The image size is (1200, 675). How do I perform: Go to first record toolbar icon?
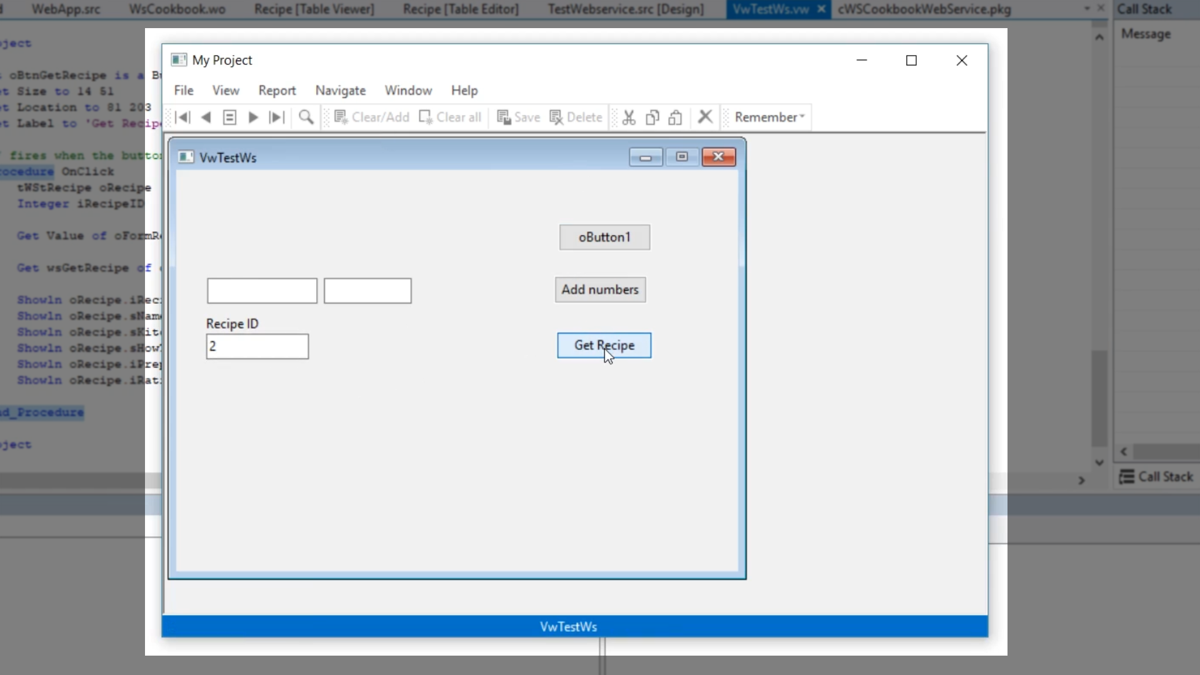click(x=182, y=117)
